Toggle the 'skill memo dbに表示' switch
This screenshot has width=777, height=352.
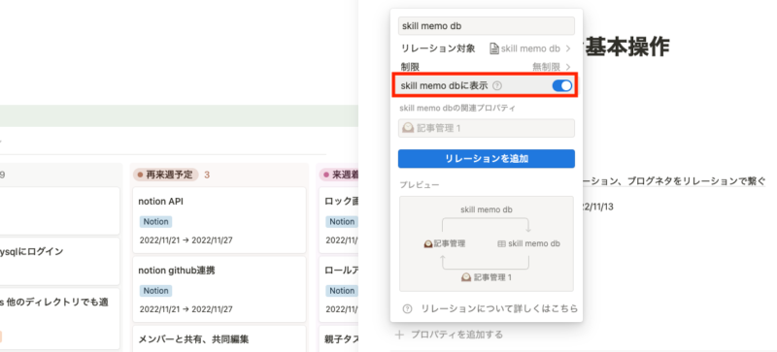[562, 86]
